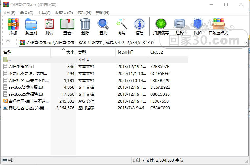Click the 杏吧浏览器.txt file icon
This screenshot has width=250, height=165.
click(x=5, y=66)
